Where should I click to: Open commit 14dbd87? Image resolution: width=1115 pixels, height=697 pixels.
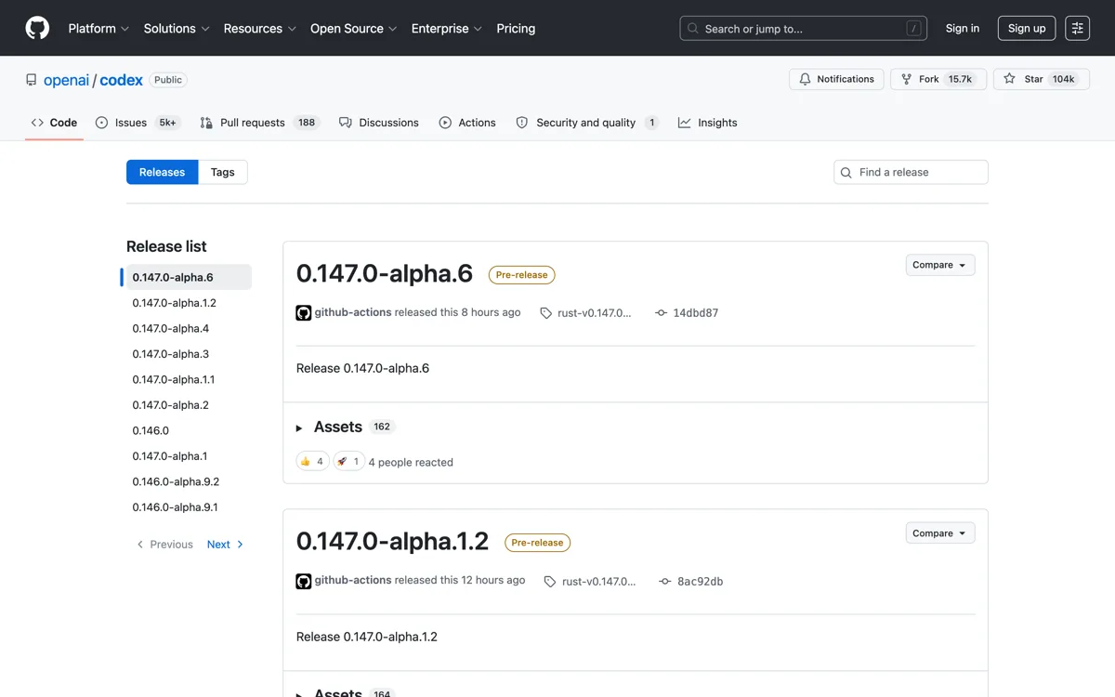point(696,313)
